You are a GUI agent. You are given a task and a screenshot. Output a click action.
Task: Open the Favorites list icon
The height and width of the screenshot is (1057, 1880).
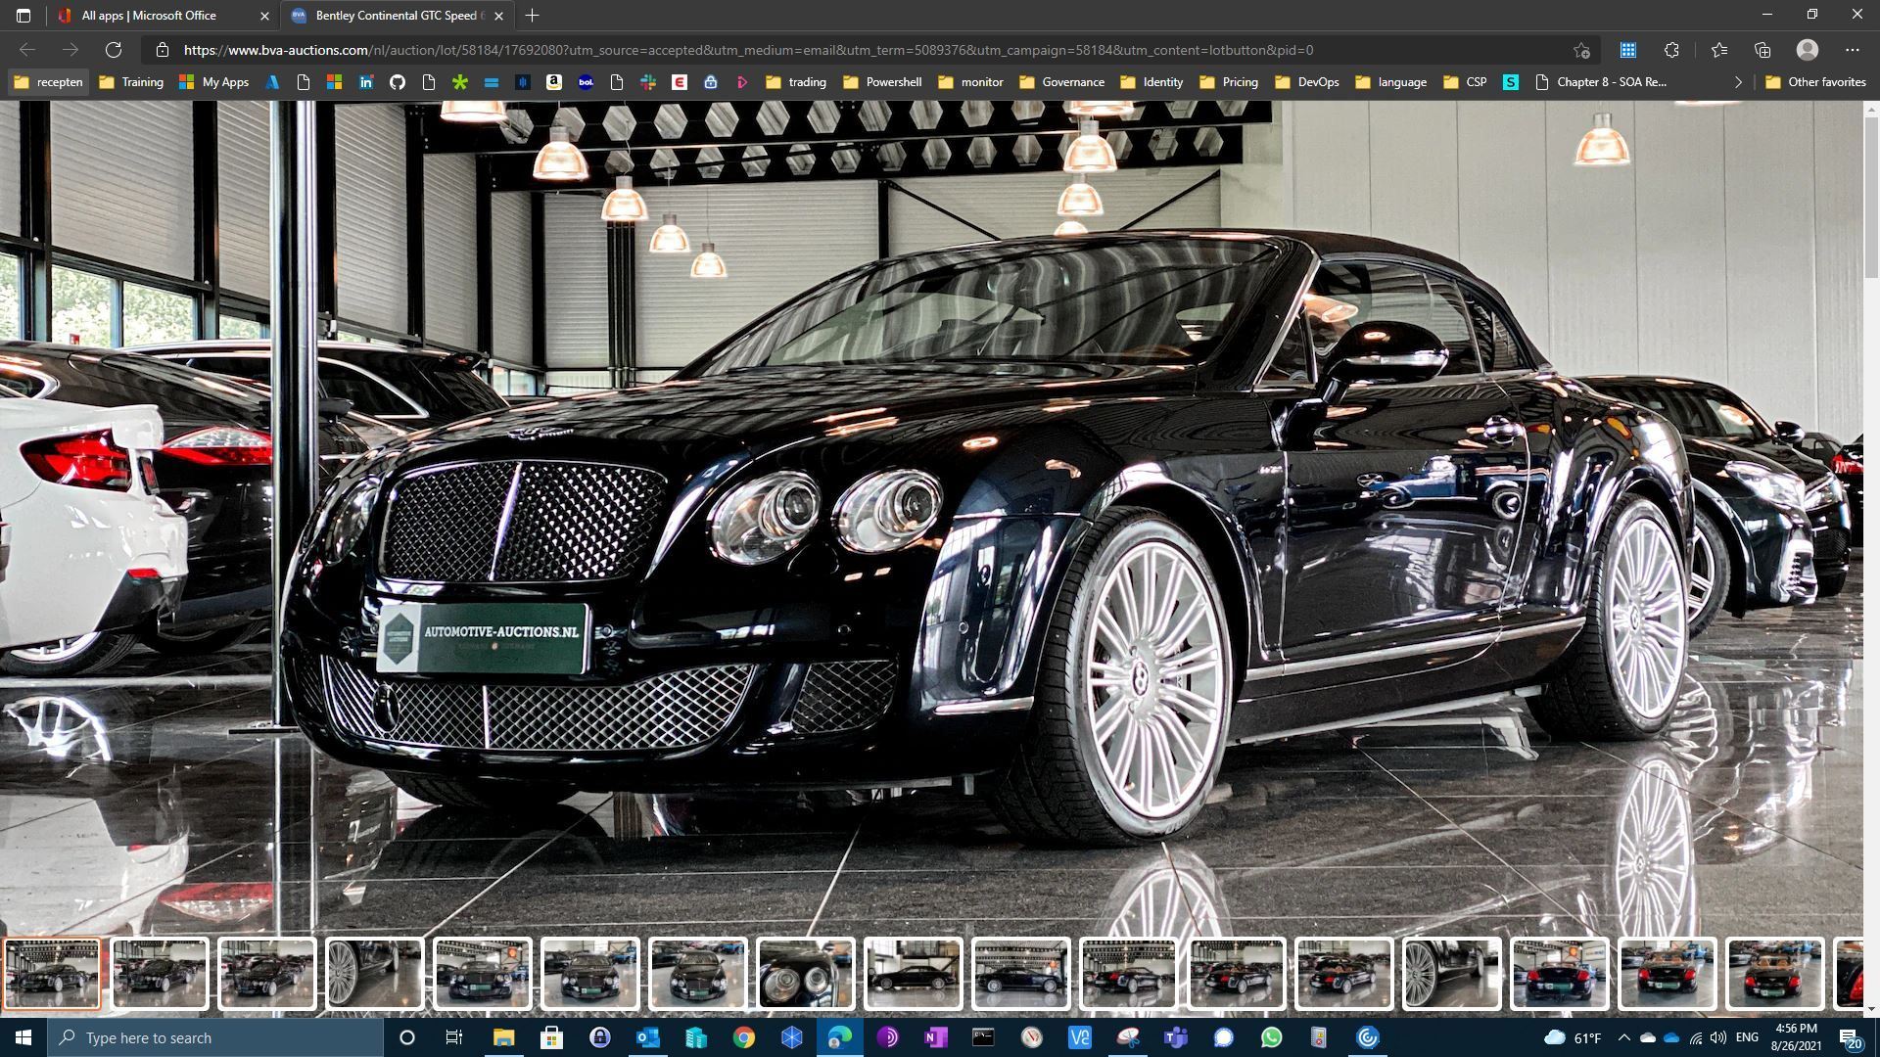point(1718,50)
